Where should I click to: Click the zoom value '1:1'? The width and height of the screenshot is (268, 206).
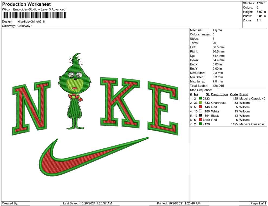point(259,20)
